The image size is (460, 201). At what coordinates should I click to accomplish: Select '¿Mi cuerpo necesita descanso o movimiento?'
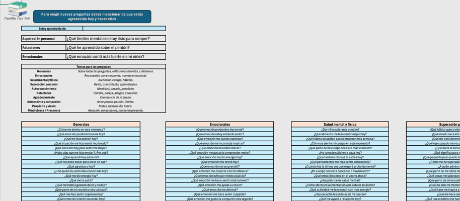(x=340, y=171)
